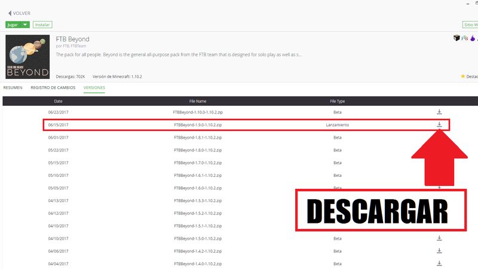Screen dimensions: 478x269
Task: Select file name FTBBeyond-1.6.1-1.10.2.zip
Action: 198,175
